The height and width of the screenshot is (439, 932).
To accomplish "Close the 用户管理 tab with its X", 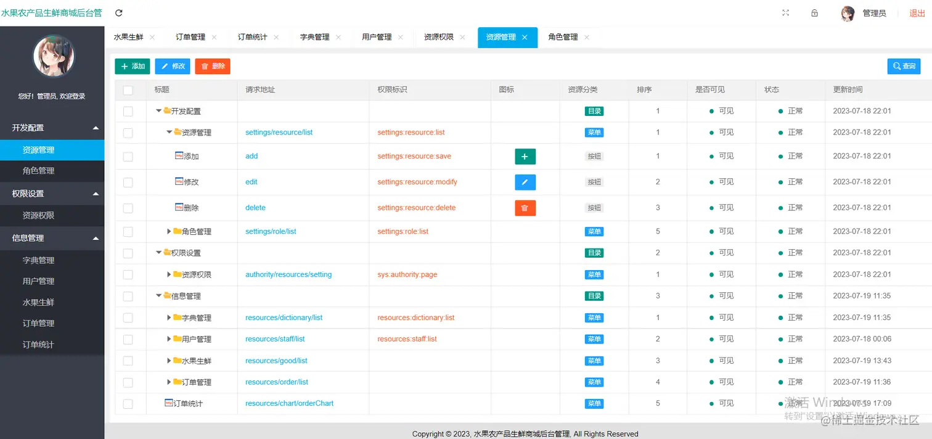I will pyautogui.click(x=400, y=37).
